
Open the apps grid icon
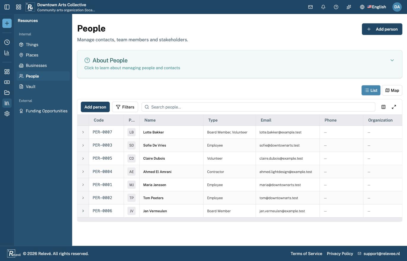click(18, 7)
